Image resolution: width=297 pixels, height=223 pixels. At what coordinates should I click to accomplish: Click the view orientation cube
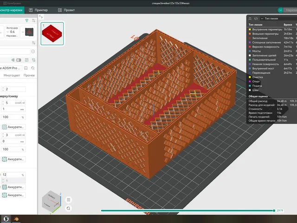click(52, 201)
